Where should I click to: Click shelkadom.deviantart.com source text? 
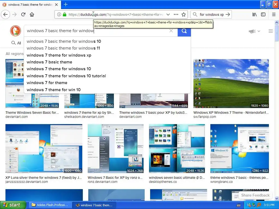[x=84, y=117]
